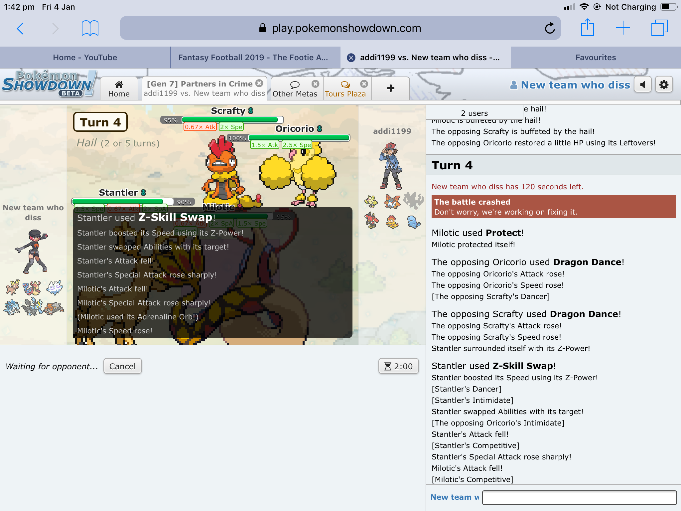The image size is (681, 511).
Task: Switch to Favourites tab
Action: [596, 58]
